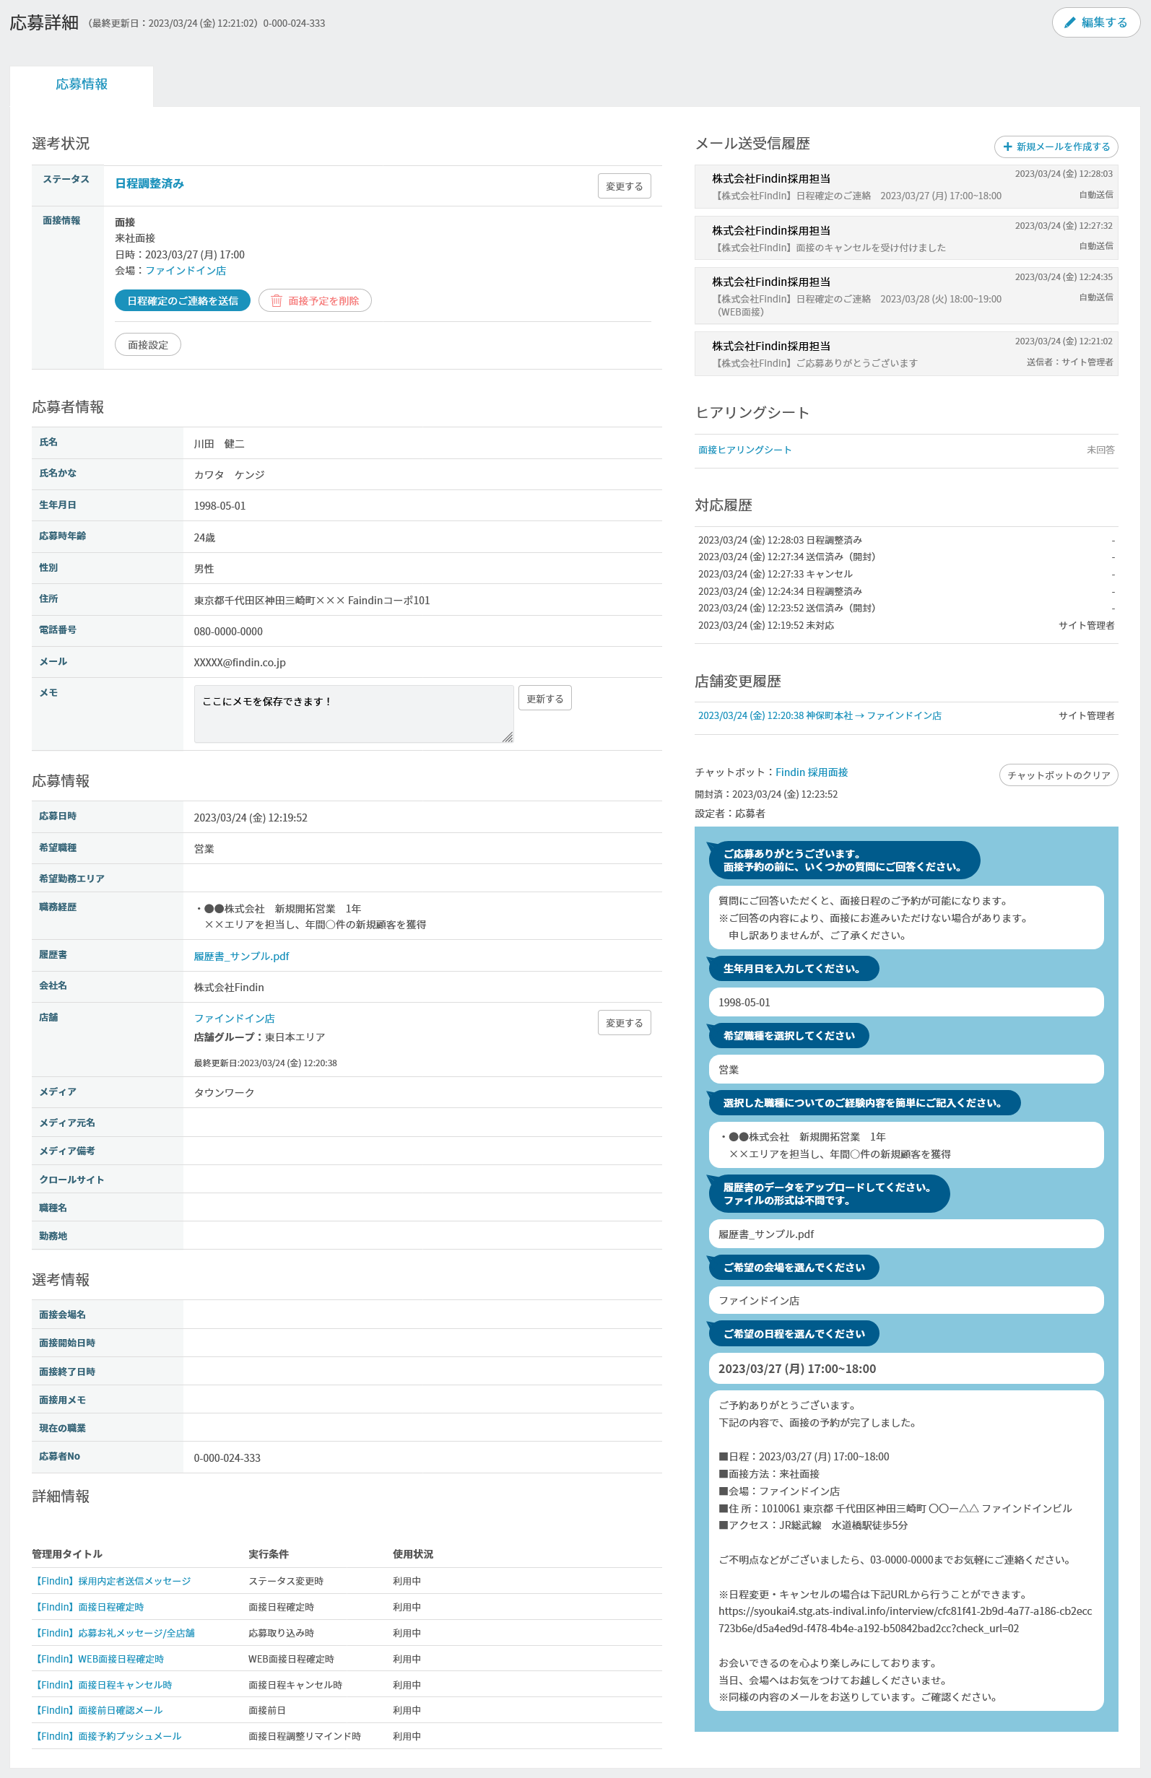Save memo with 更新する button
The width and height of the screenshot is (1151, 1778).
tap(544, 699)
